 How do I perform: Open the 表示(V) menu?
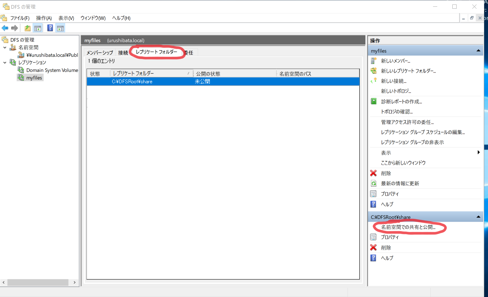66,18
